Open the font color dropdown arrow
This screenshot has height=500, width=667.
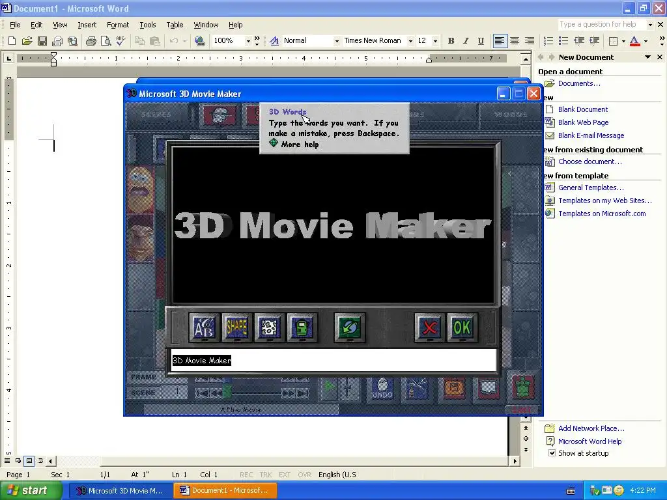(x=646, y=41)
